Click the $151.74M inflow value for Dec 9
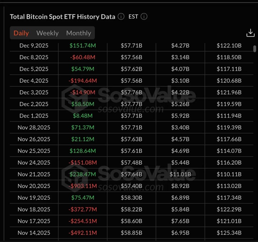The height and width of the screenshot is (242, 258). click(x=82, y=46)
